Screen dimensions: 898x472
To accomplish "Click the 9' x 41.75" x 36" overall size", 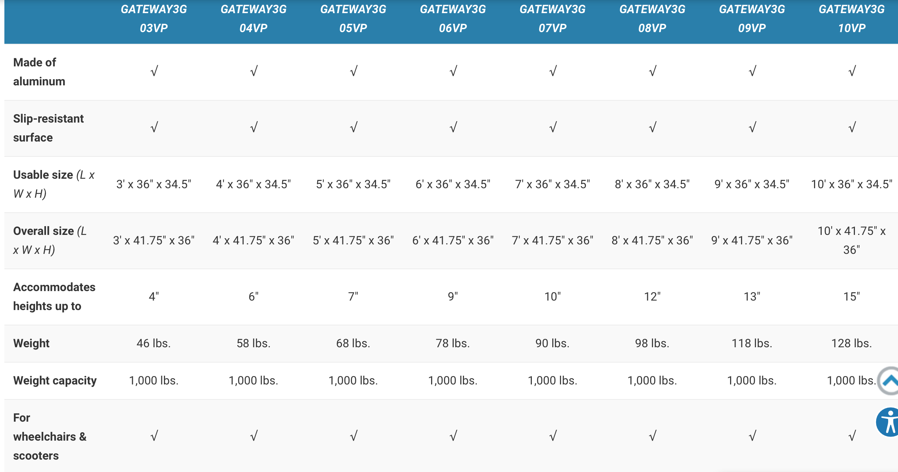I will (752, 240).
